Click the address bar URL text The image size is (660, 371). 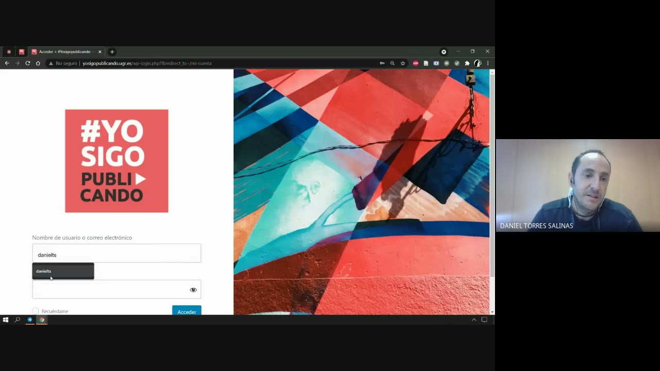tap(147, 63)
